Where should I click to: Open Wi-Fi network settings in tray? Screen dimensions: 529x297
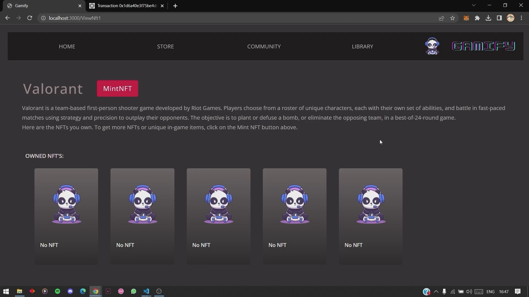tap(453, 291)
